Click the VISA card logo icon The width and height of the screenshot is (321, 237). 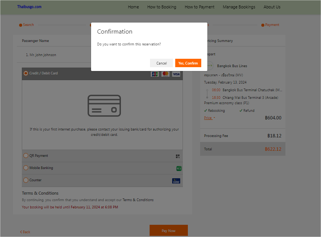tap(176, 74)
